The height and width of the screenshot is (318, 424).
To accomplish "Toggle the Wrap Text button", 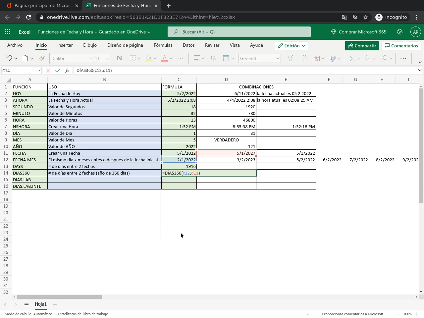I will [213, 58].
